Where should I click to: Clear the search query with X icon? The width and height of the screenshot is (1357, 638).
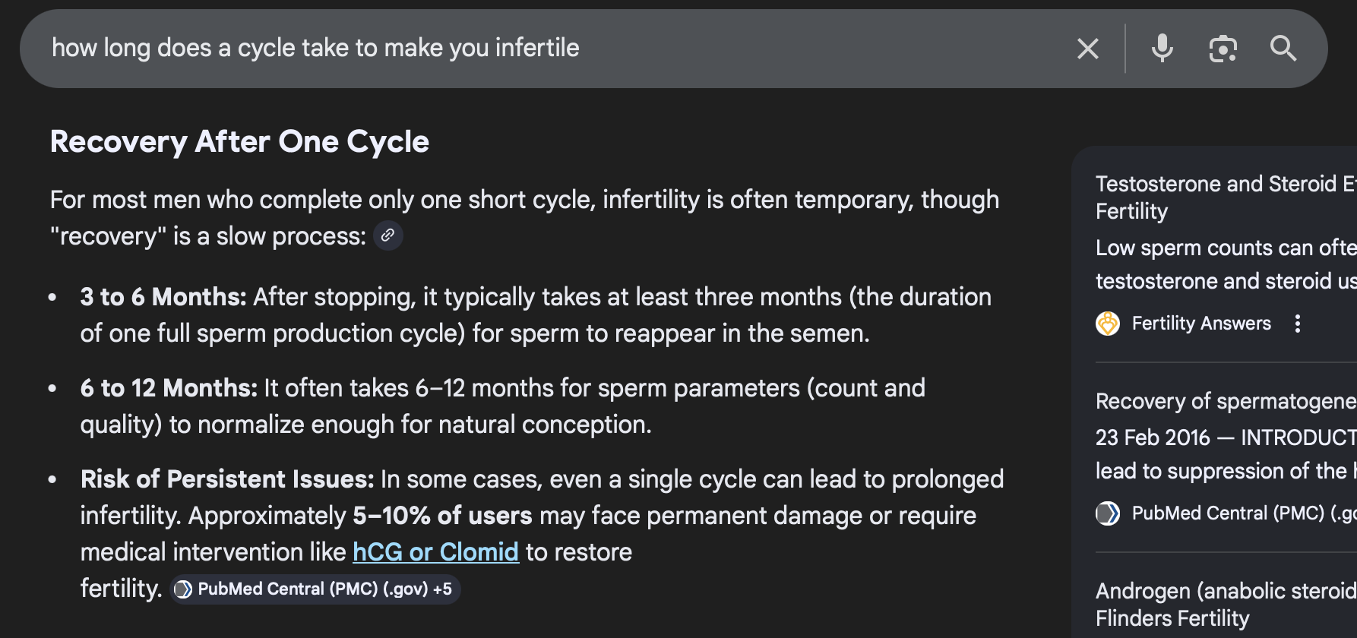point(1087,49)
